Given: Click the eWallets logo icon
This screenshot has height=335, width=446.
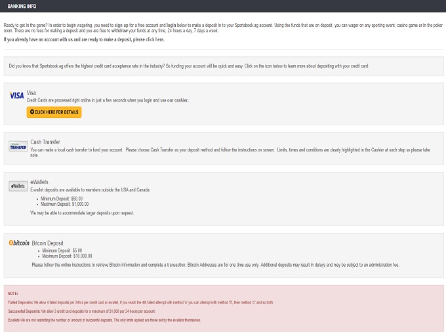Looking at the screenshot, I should (18, 186).
